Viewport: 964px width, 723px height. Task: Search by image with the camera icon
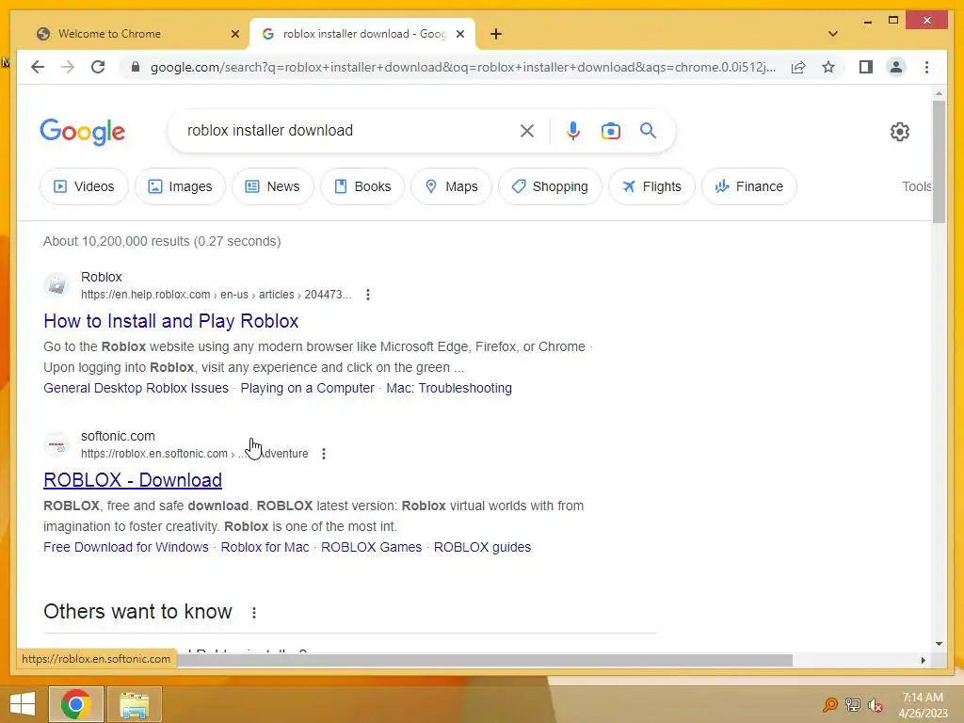click(x=610, y=131)
